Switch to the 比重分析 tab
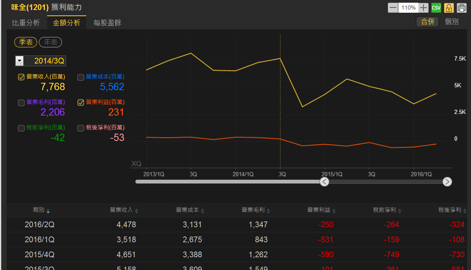Image resolution: width=471 pixels, height=270 pixels. [x=26, y=23]
